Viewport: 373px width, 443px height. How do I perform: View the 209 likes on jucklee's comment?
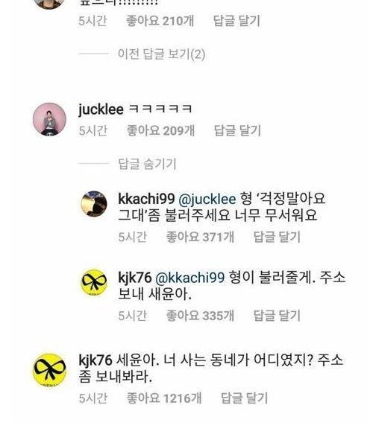coord(160,130)
